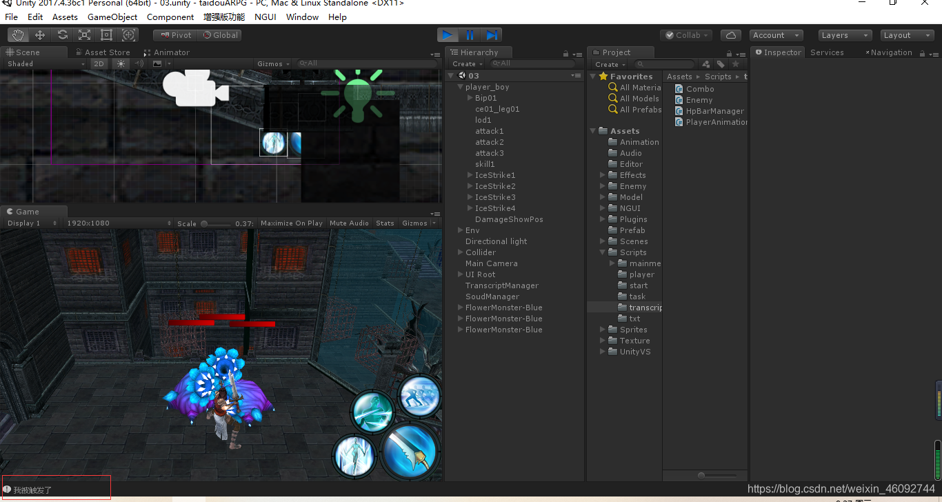The width and height of the screenshot is (942, 502).
Task: Select the Rect Transform tool
Action: [x=106, y=35]
